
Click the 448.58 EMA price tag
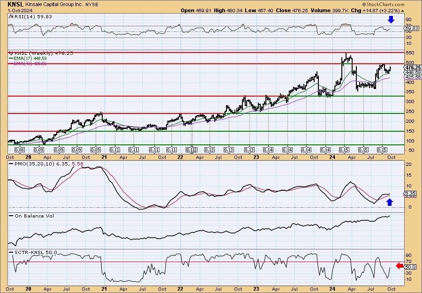coord(414,72)
